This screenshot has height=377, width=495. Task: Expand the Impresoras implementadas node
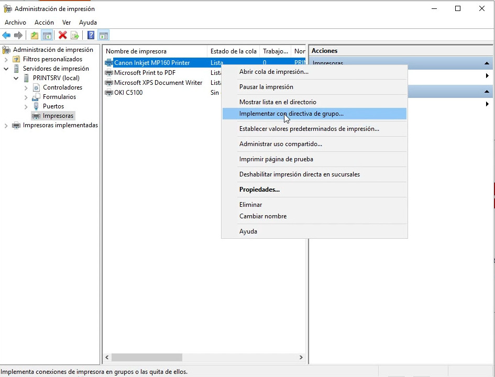(x=6, y=126)
